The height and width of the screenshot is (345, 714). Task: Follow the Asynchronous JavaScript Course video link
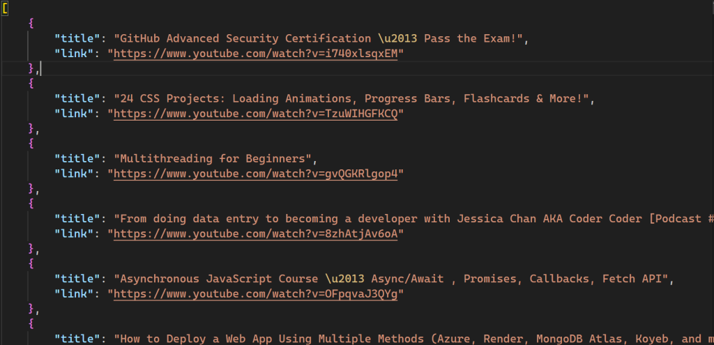[x=255, y=294]
